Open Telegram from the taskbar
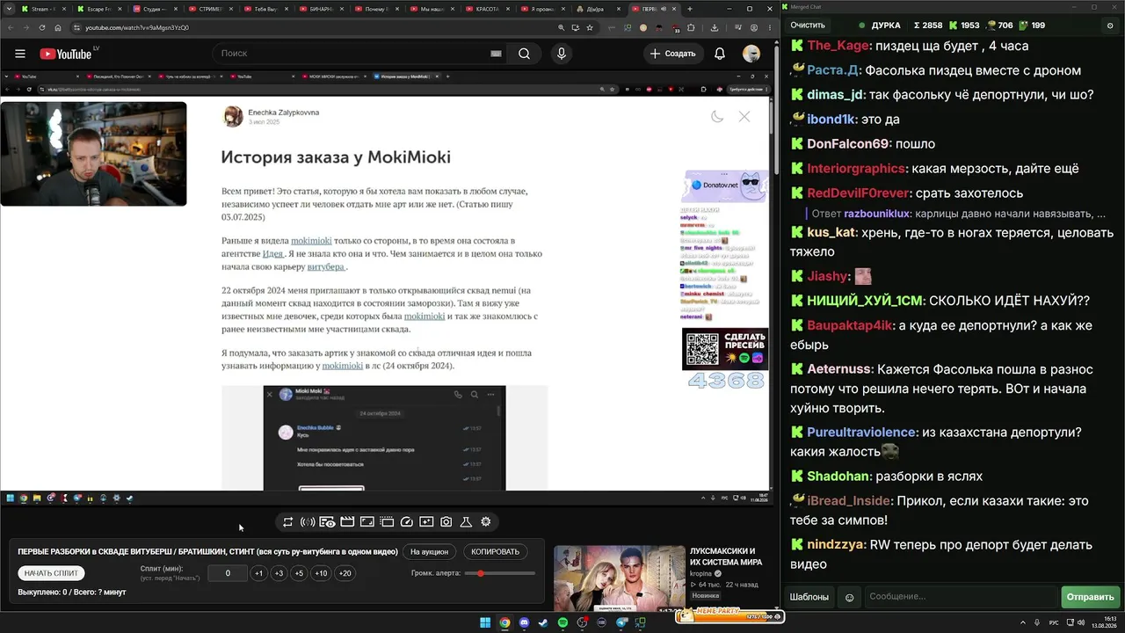The height and width of the screenshot is (633, 1125). [622, 622]
